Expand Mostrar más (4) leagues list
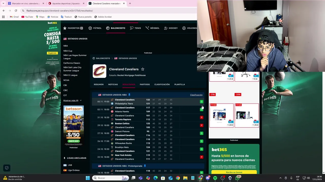Screen dimensions: 325x182 pos(72,100)
